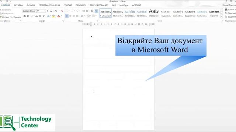Expand the styles gallery with more arrow
Image resolution: width=236 pixels, height=132 pixels.
point(222,16)
